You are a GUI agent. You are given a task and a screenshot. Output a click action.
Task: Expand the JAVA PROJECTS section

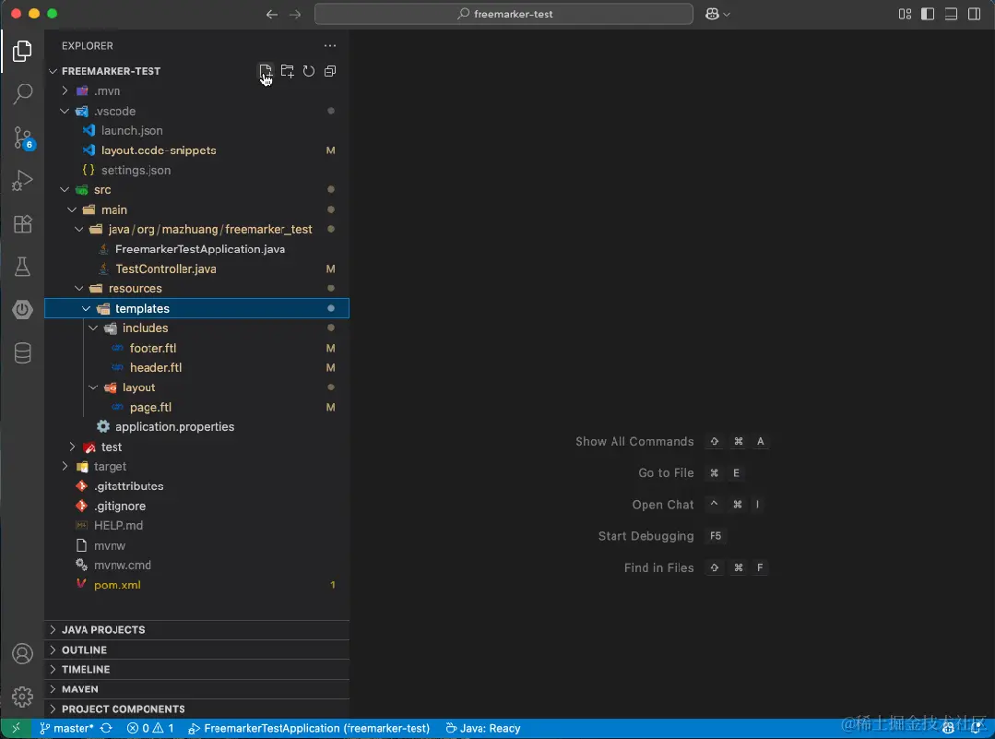tap(196, 630)
